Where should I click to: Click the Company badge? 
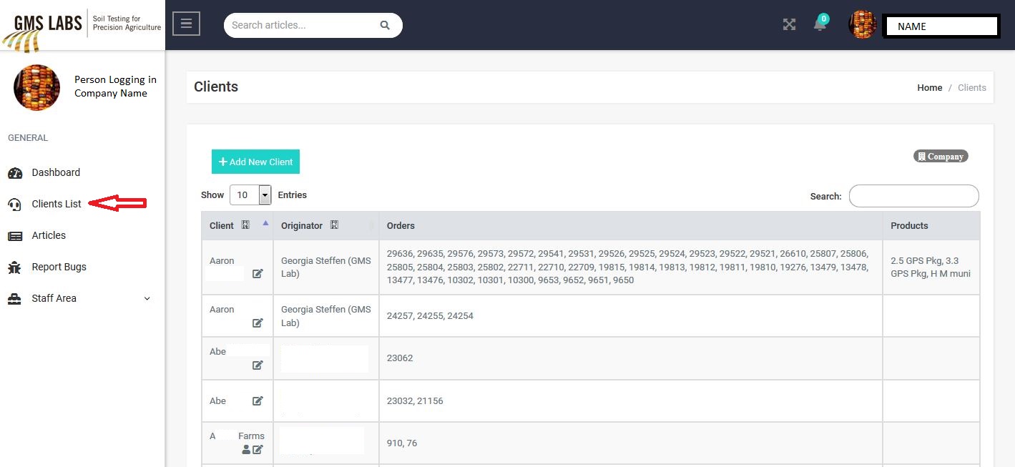click(941, 156)
